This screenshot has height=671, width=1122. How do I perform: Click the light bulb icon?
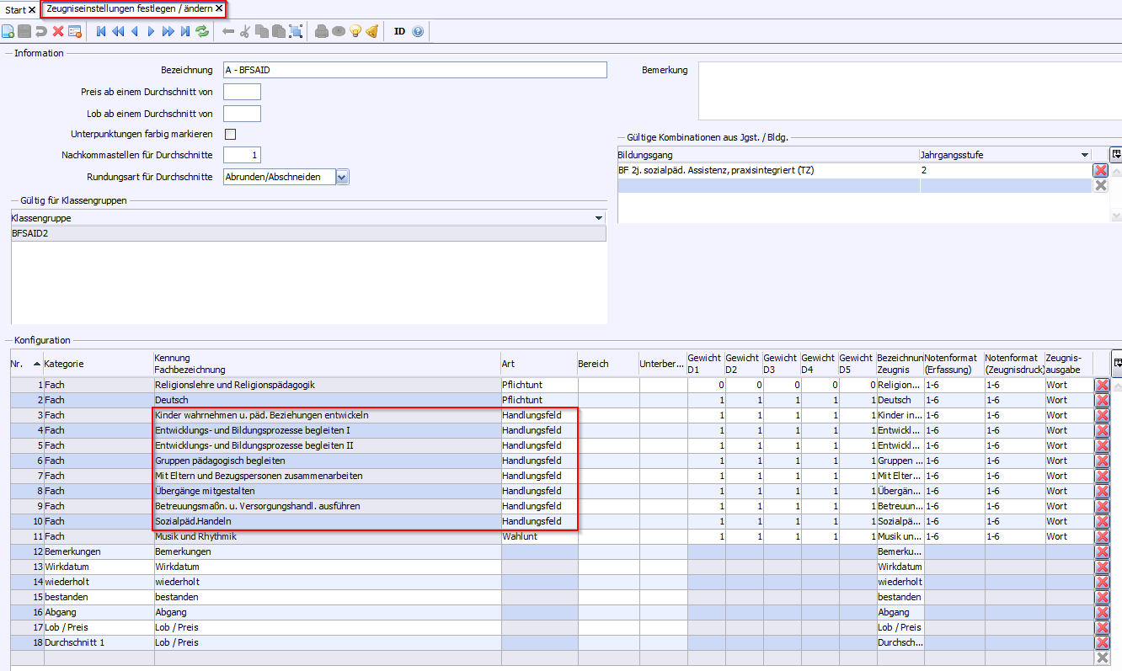355,31
